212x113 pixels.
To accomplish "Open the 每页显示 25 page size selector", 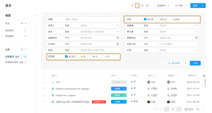I will 200,109.
